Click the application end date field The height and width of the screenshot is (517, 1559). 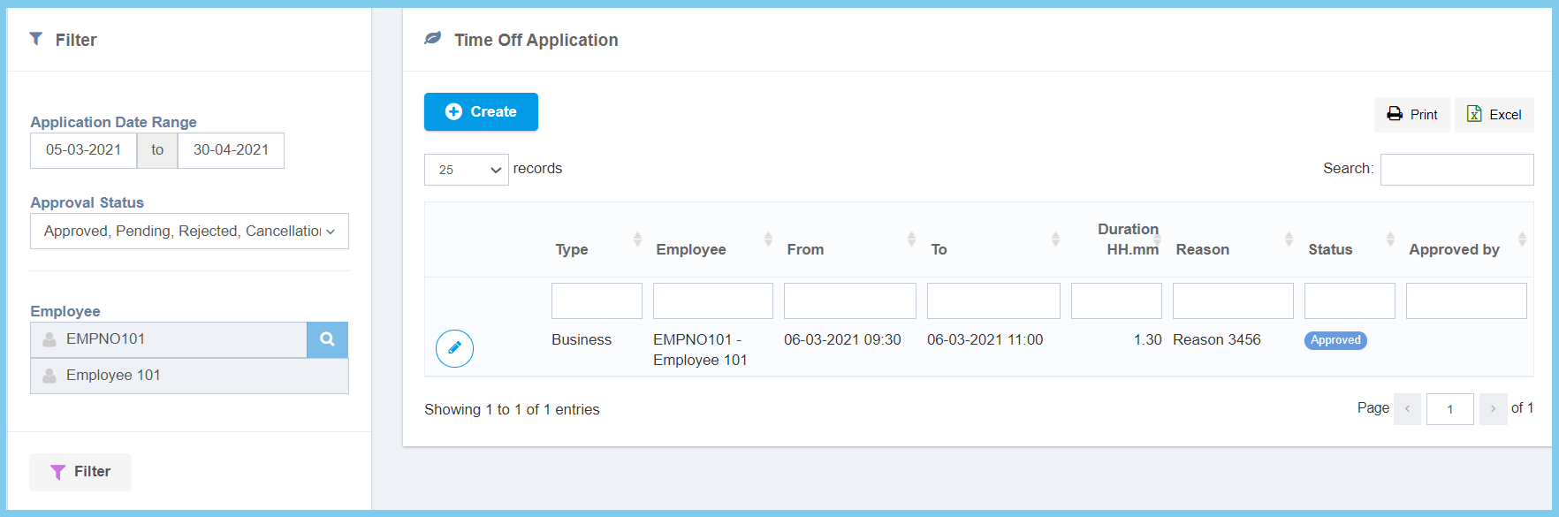[231, 150]
